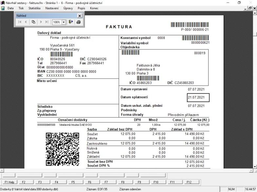
Task: Open the Statistika menu
Action: (34, 8)
